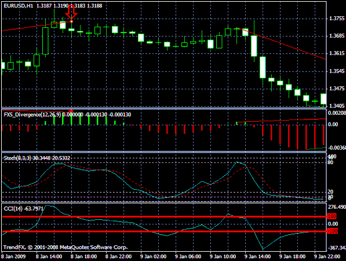Click the 1.3405 price scale label

click(x=337, y=106)
